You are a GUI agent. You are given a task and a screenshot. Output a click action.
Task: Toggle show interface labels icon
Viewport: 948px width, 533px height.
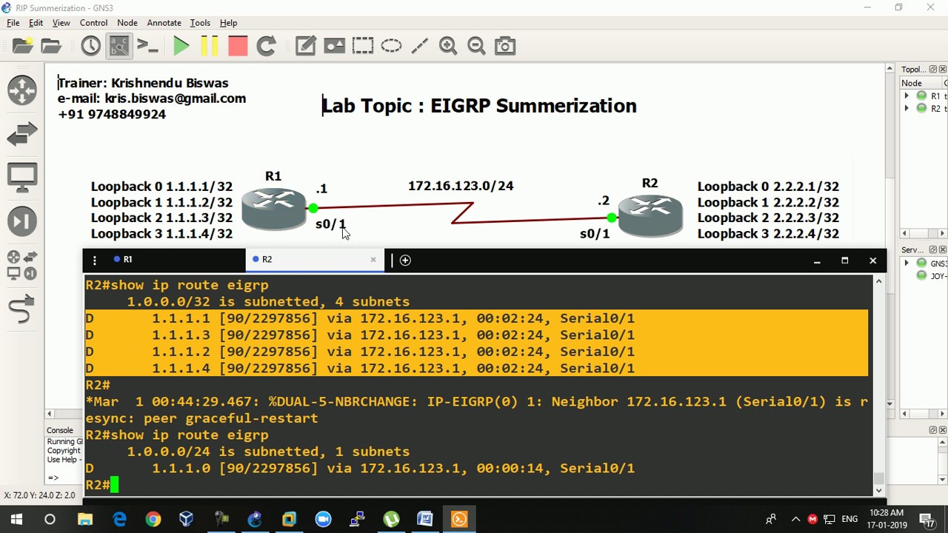(x=118, y=46)
